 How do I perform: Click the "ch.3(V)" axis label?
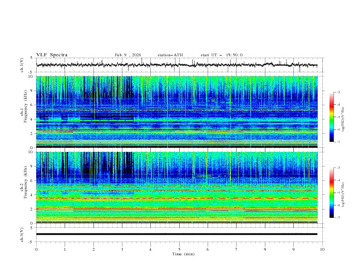tap(22, 235)
